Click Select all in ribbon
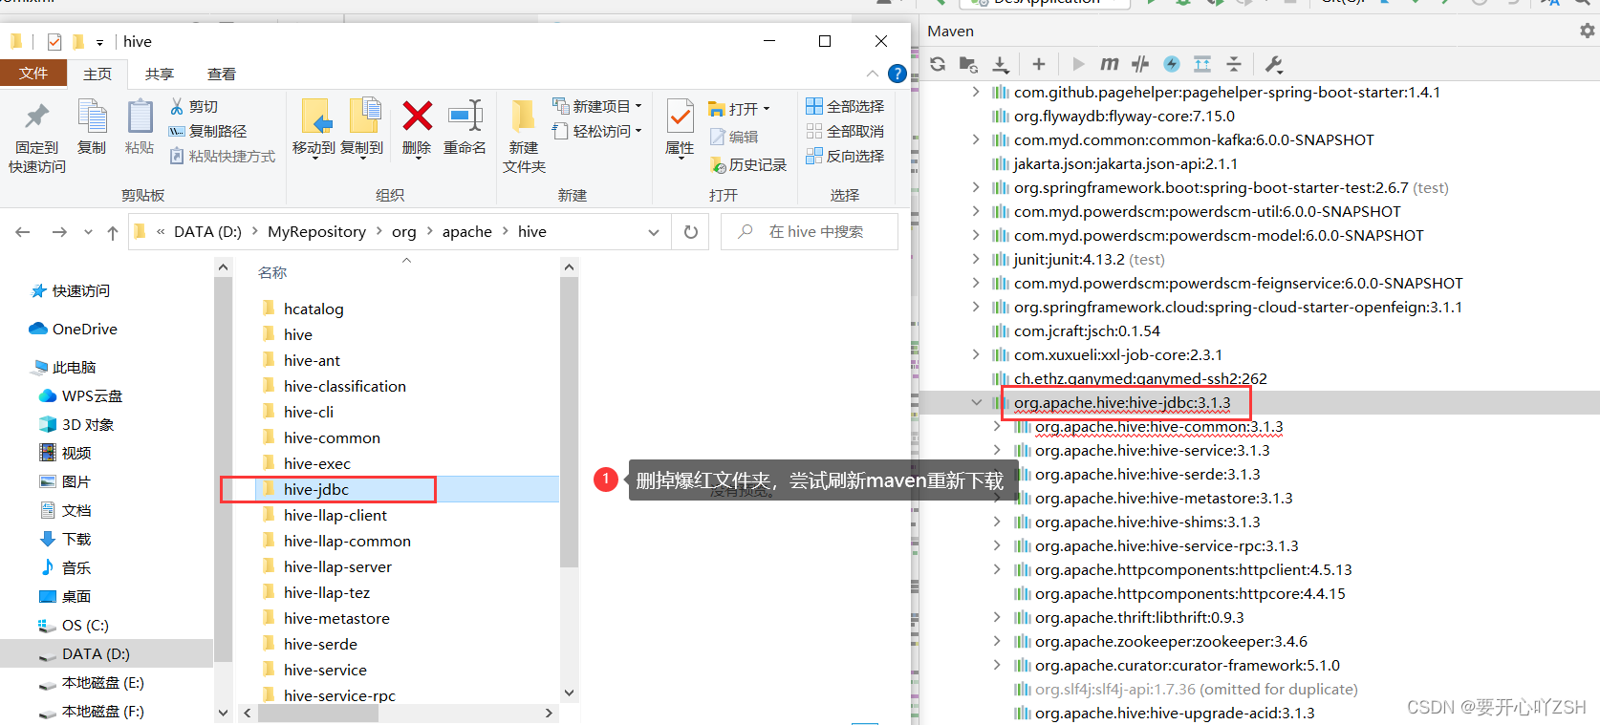This screenshot has height=725, width=1600. [x=845, y=106]
